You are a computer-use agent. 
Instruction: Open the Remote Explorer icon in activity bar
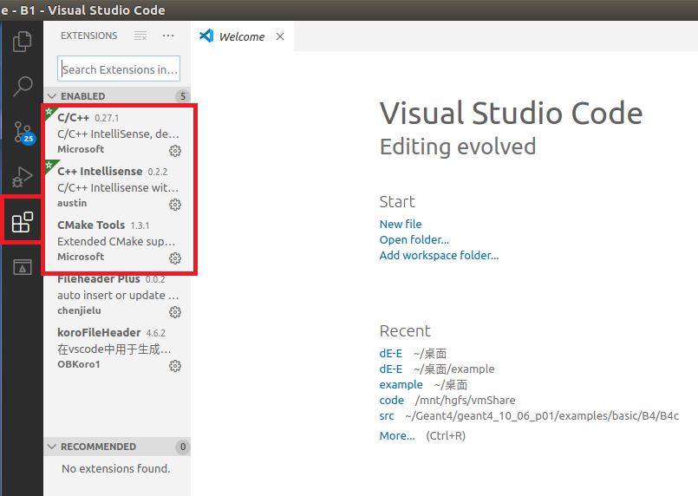click(22, 267)
